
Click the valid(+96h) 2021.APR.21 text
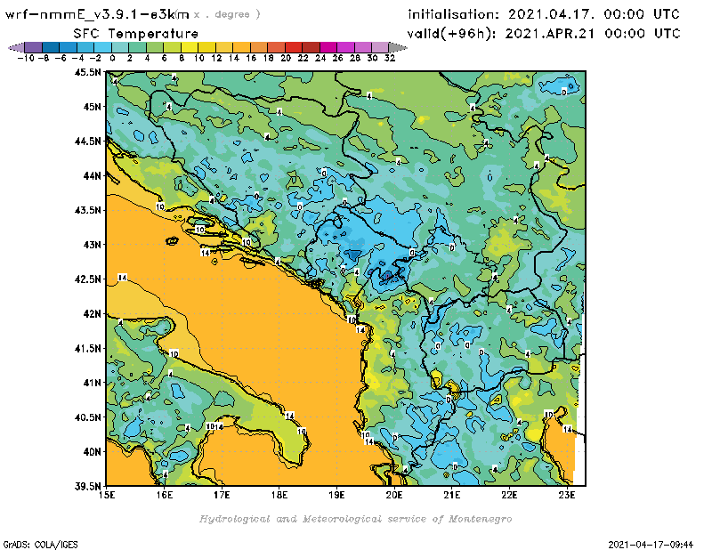point(544,34)
